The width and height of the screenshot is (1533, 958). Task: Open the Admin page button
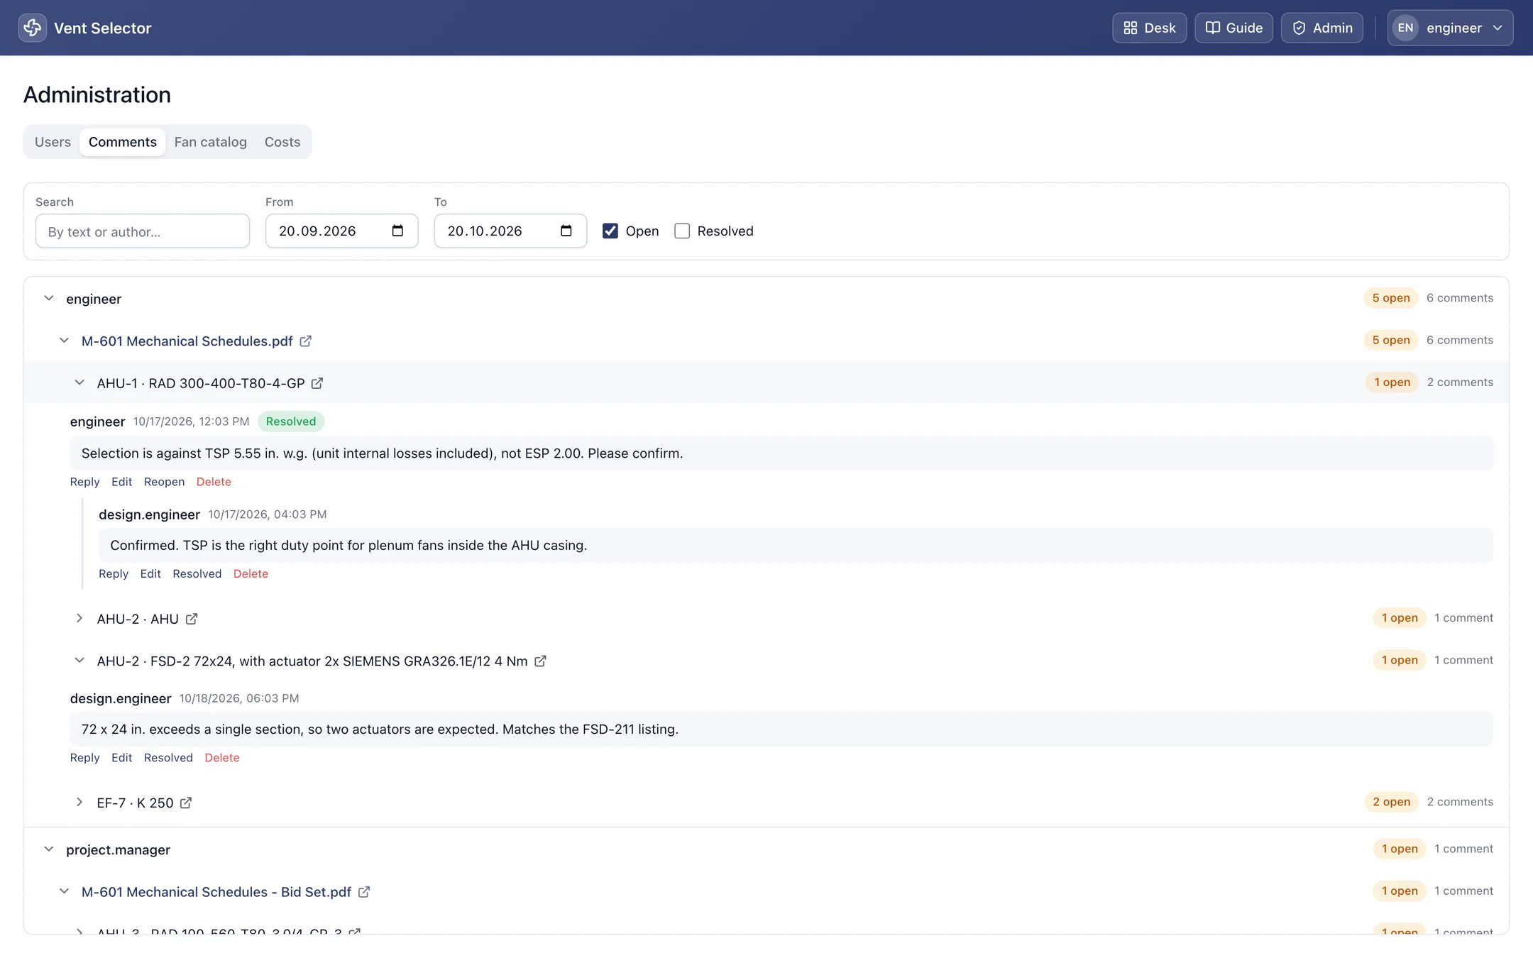pyautogui.click(x=1322, y=28)
